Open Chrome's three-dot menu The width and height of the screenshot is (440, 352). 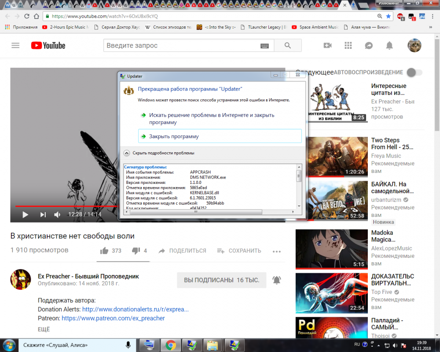[x=433, y=17]
